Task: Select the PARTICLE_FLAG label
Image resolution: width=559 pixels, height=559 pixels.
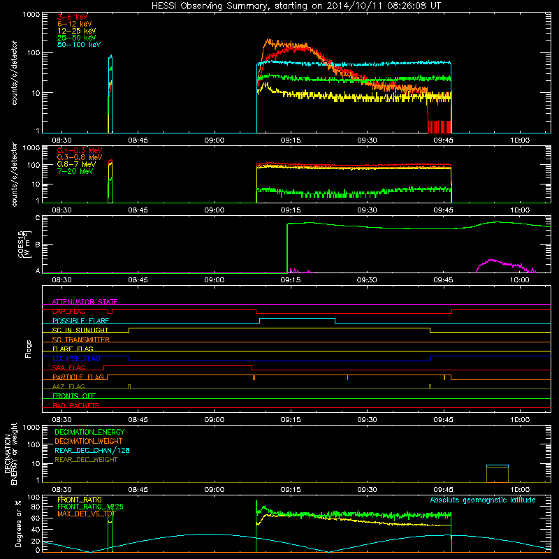Action: click(78, 377)
